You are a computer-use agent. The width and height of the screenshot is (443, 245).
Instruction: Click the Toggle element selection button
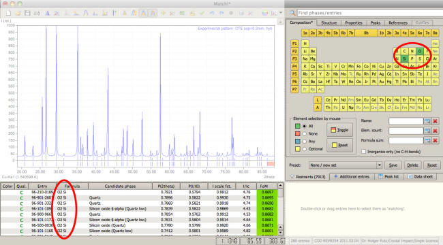point(339,130)
